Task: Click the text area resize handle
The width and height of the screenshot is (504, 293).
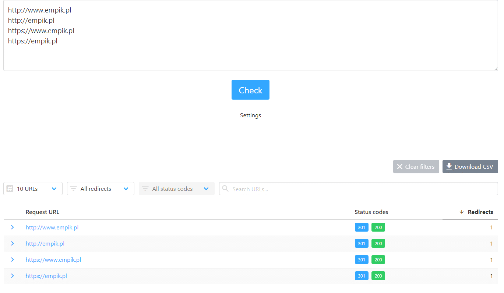Action: [x=496, y=68]
